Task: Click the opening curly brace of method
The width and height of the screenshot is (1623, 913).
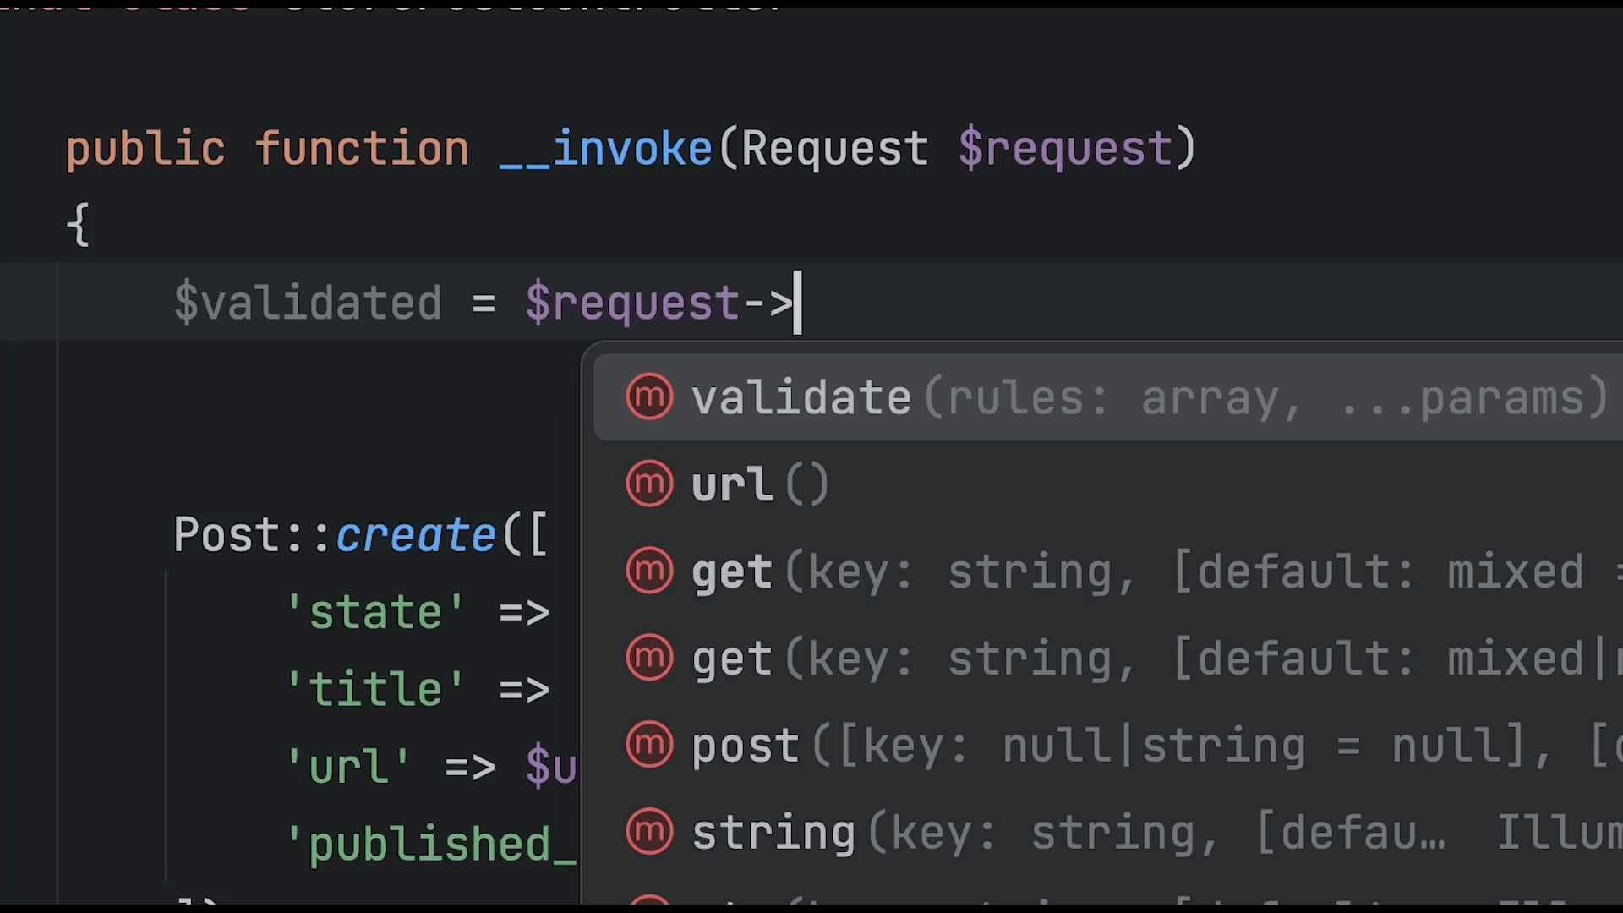Action: pos(78,225)
